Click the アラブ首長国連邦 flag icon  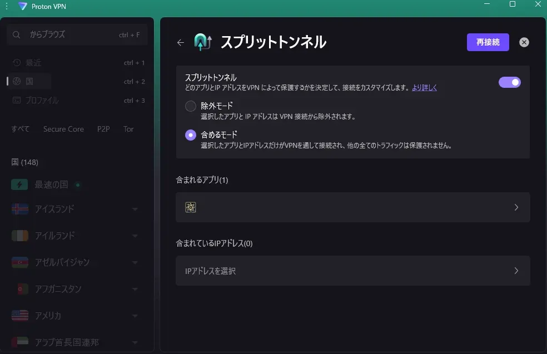(20, 342)
